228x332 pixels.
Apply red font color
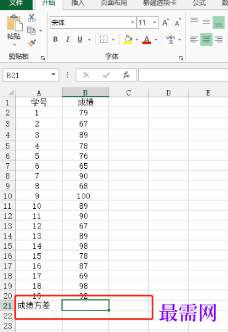(x=147, y=39)
